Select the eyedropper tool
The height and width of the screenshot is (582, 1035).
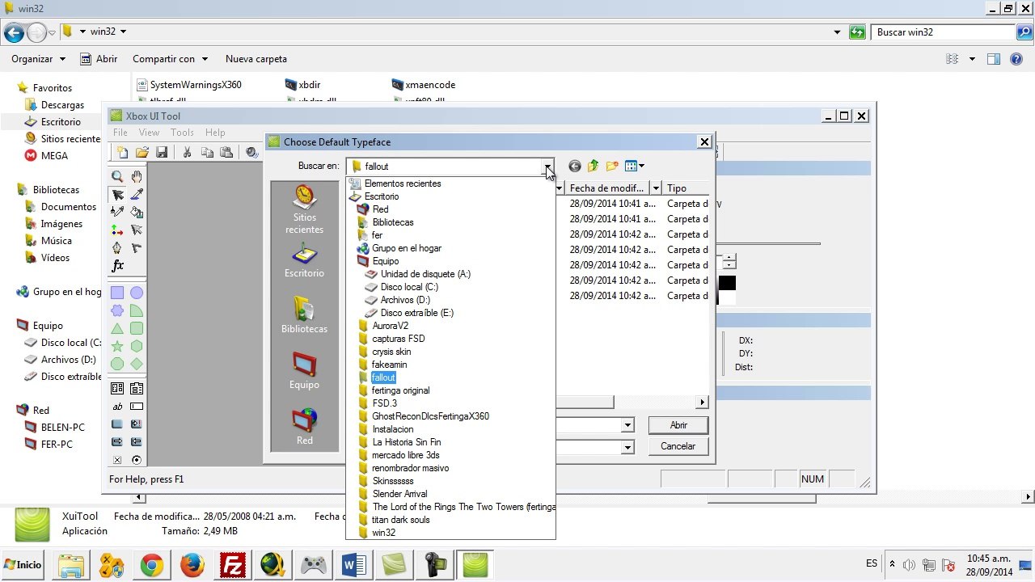click(137, 195)
